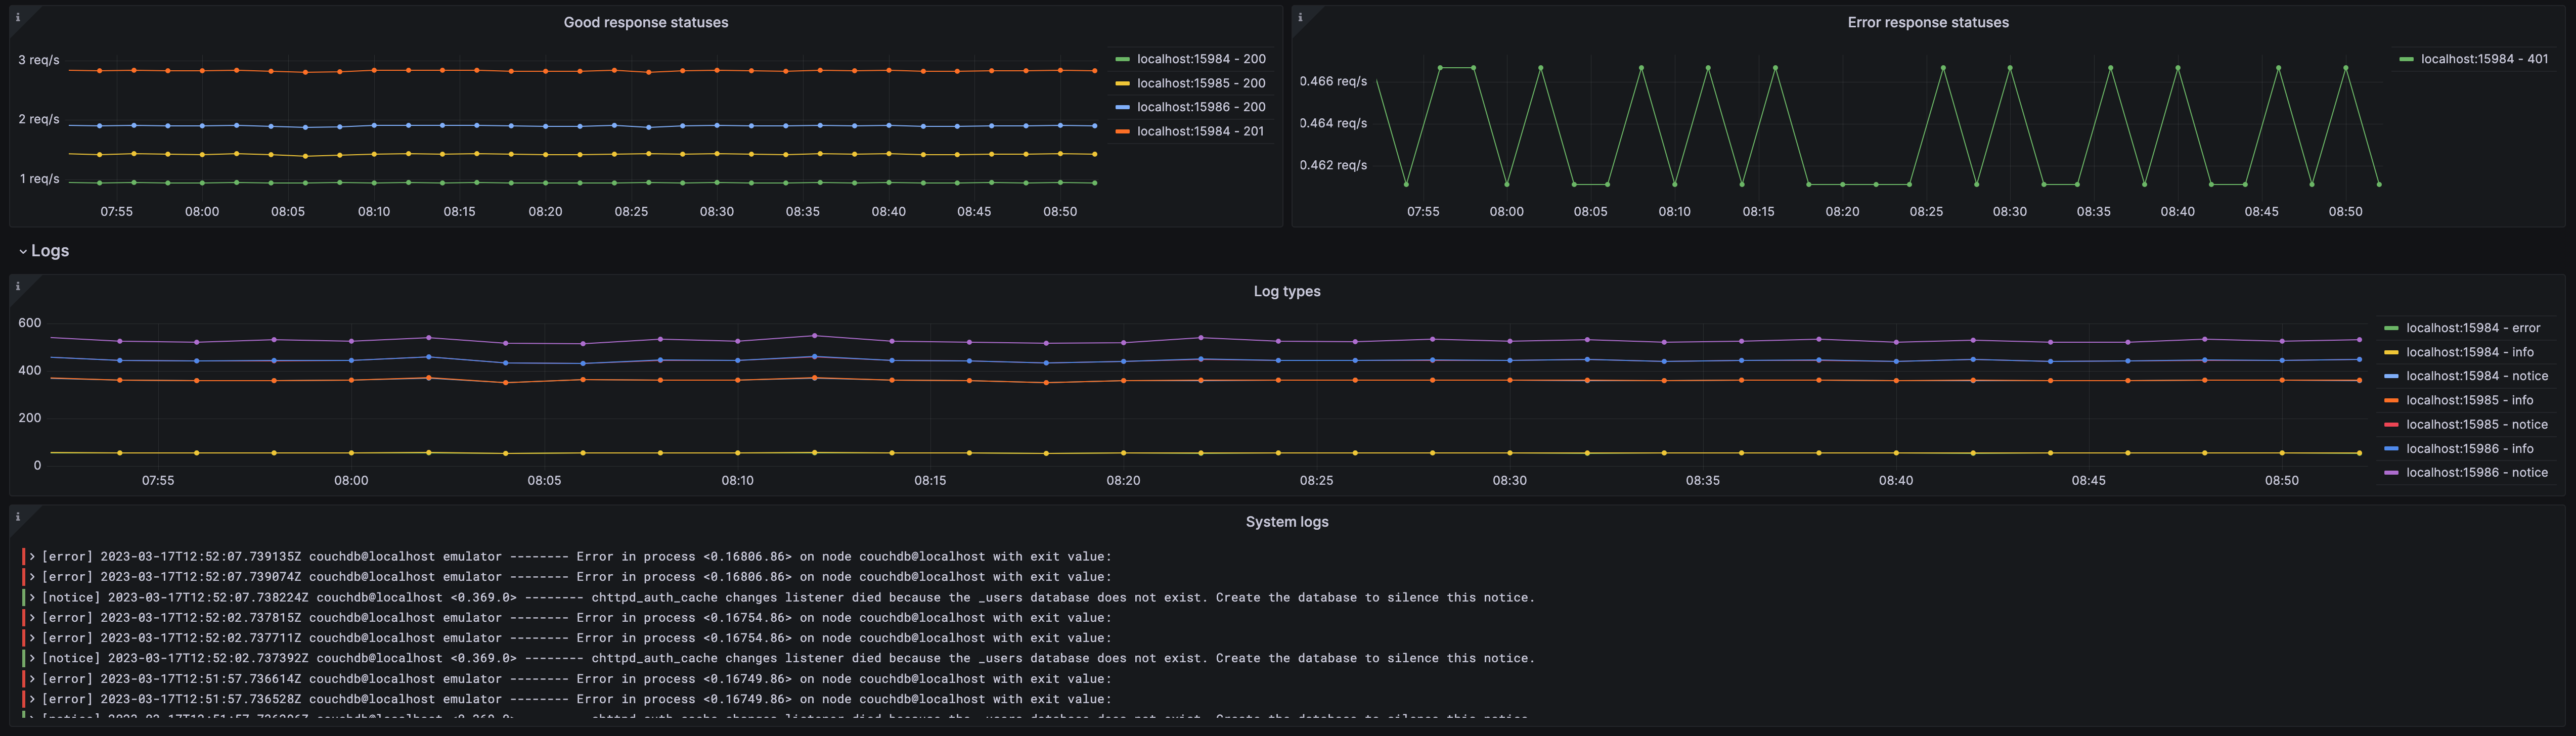Expand the notice log line at 12:52:07.738224Z

[x=32, y=598]
